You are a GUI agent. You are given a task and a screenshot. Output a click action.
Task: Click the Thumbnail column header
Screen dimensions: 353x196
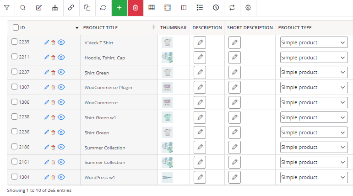[174, 28]
